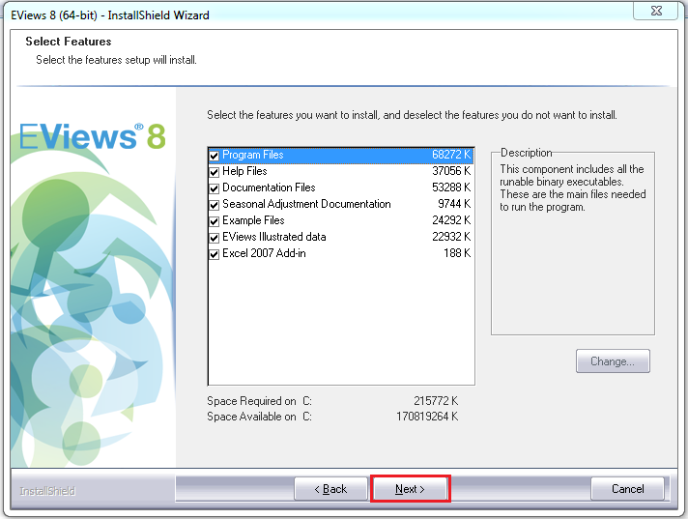Image resolution: width=688 pixels, height=519 pixels.
Task: Toggle the Example Files checkbox
Action: point(215,221)
